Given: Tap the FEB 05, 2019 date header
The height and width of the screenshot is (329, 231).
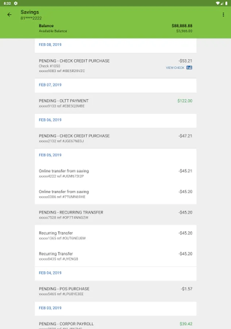Looking at the screenshot, I should tap(50, 155).
